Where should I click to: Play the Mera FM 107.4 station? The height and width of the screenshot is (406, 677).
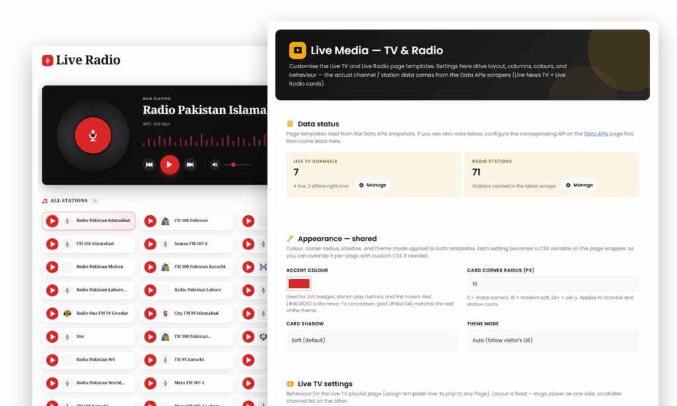[x=150, y=383]
